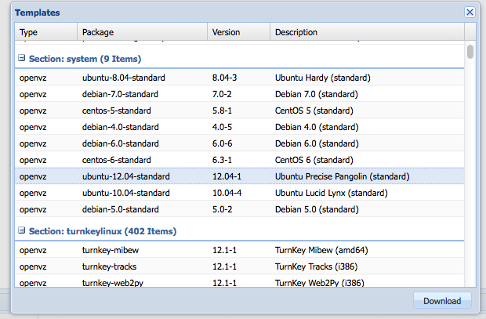The height and width of the screenshot is (319, 486).
Task: Sort by the Package column header
Action: pos(142,32)
